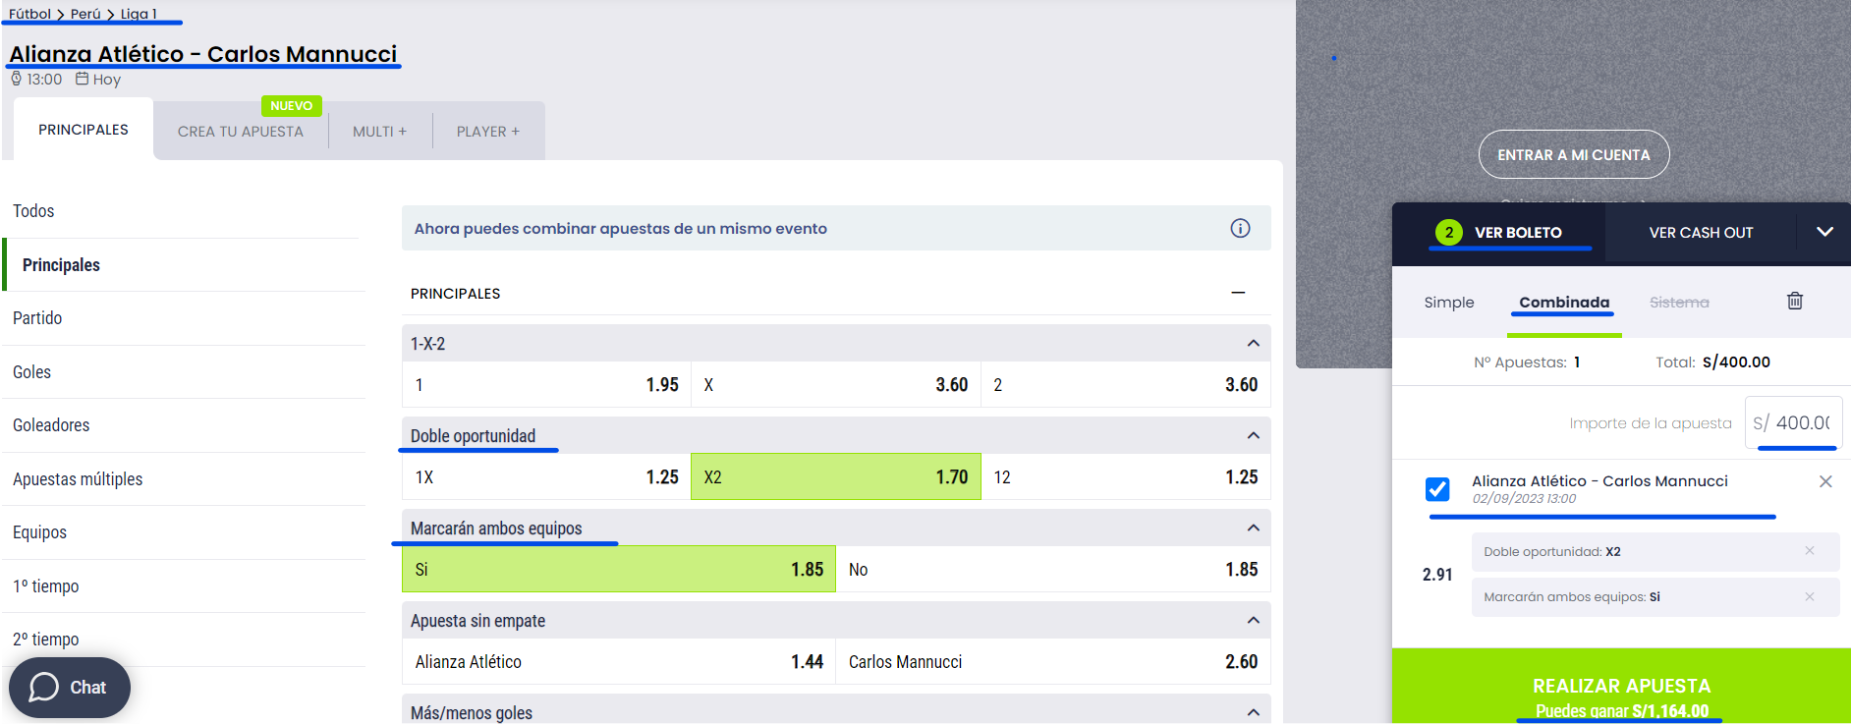Viewport: 1851px width, 724px height.
Task: Collapse the PRINCIPALES section
Action: pos(1238,293)
